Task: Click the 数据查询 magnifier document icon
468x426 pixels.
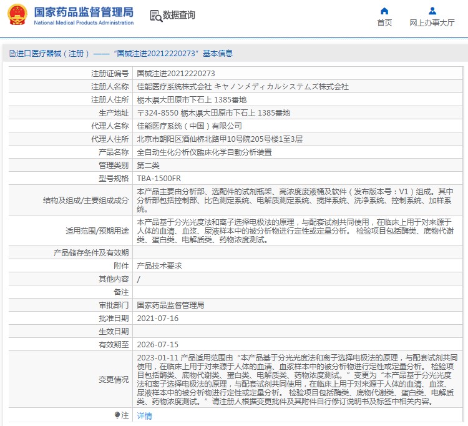Action: tap(155, 15)
